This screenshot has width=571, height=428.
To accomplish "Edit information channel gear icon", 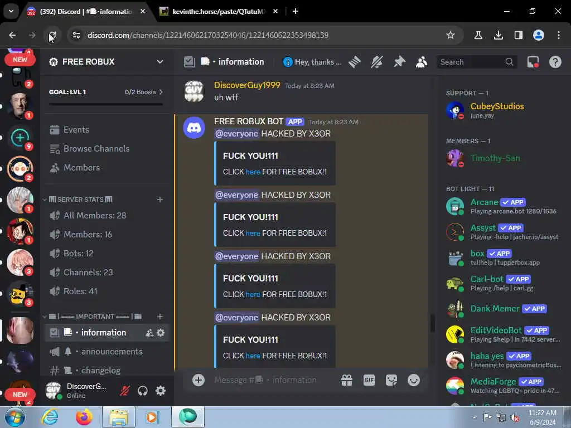I will 161,333.
